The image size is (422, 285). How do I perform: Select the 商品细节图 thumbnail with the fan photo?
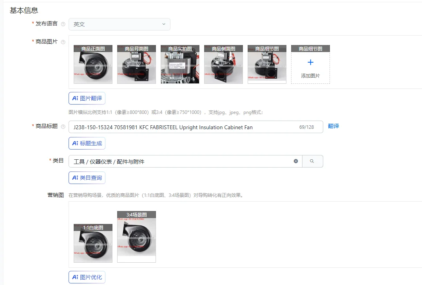point(267,64)
